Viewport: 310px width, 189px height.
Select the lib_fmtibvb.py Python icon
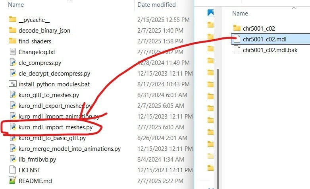point(13,159)
